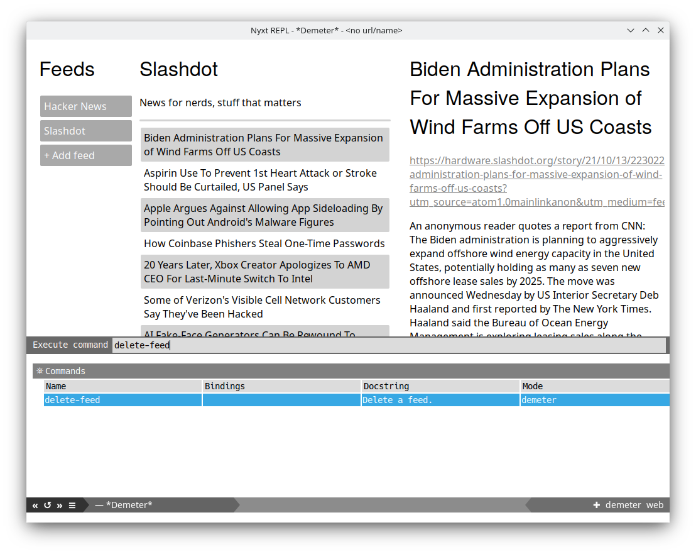Click the demeter mode label in status bar

pos(623,505)
